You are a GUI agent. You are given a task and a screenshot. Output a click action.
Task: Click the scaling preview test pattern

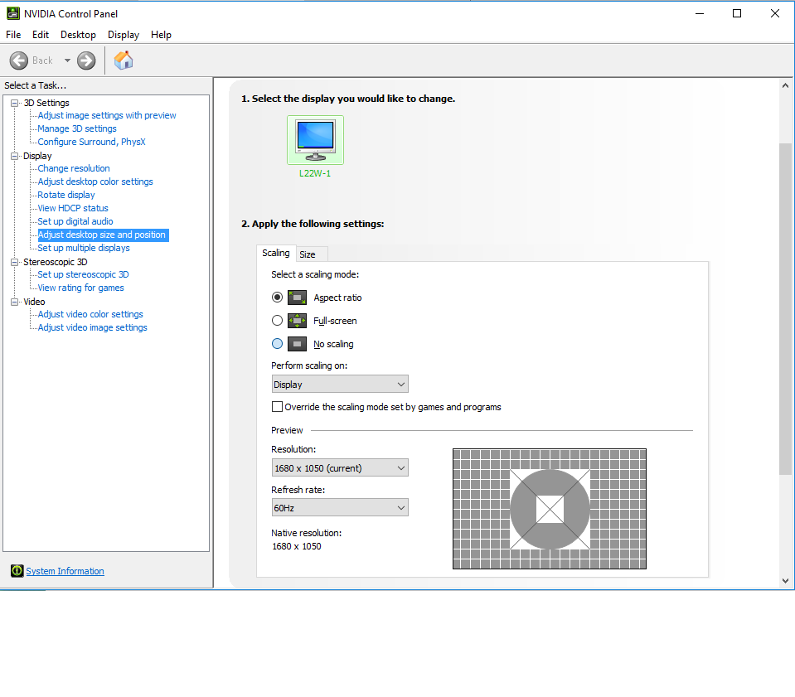(x=550, y=509)
